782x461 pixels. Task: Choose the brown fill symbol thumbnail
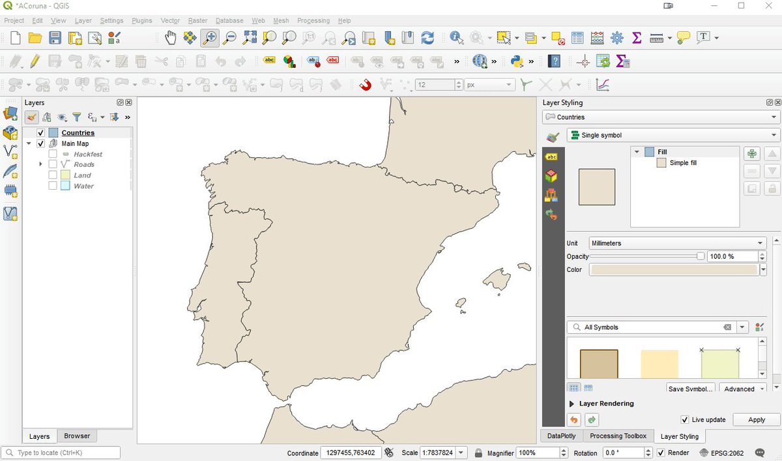coord(599,364)
